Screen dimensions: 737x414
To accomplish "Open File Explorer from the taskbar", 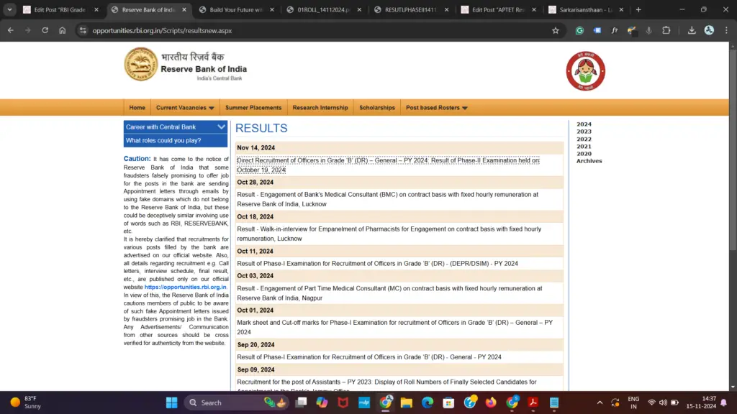I will (406, 402).
